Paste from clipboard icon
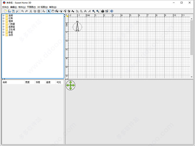195x146 pixels. (39, 11)
